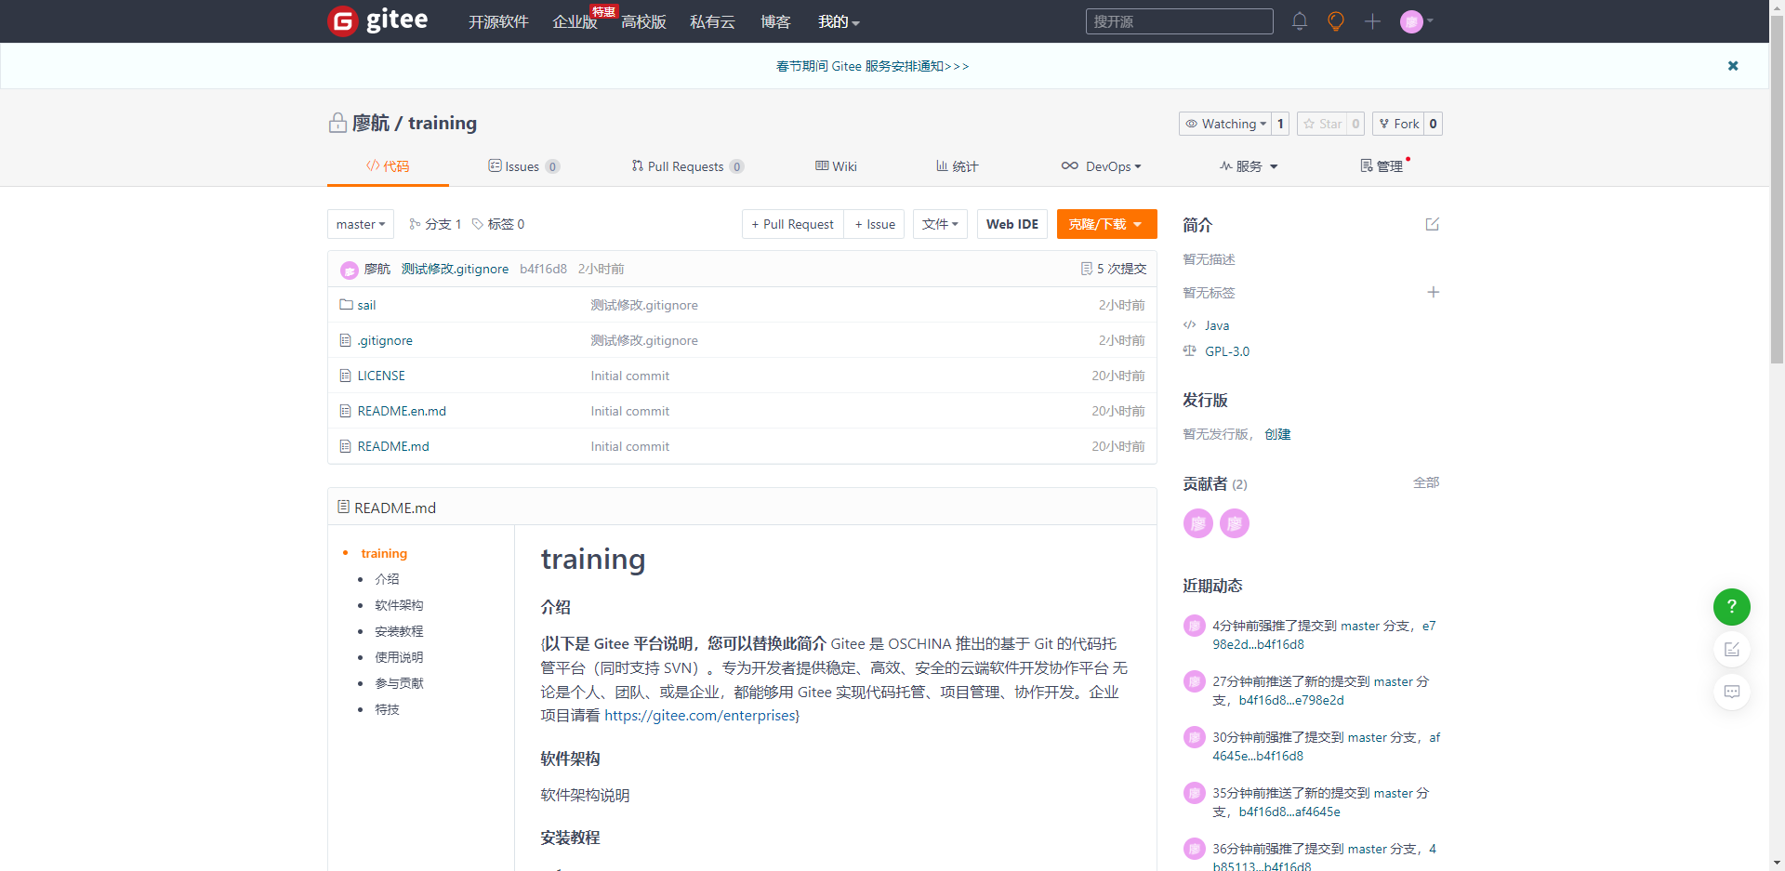Open the README.en.md file
1785x871 pixels.
pyautogui.click(x=402, y=411)
